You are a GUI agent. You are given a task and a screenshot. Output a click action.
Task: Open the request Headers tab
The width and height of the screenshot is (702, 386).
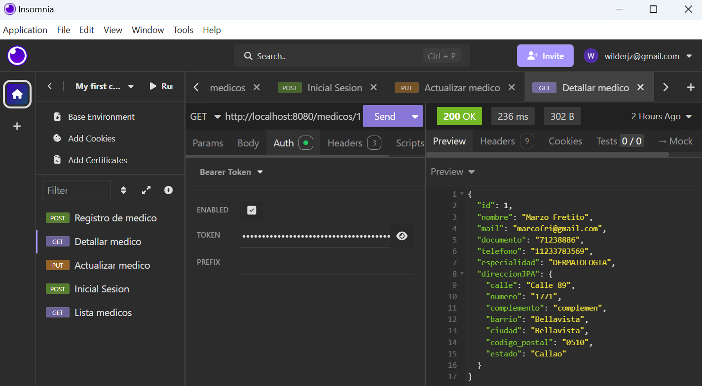pyautogui.click(x=354, y=143)
